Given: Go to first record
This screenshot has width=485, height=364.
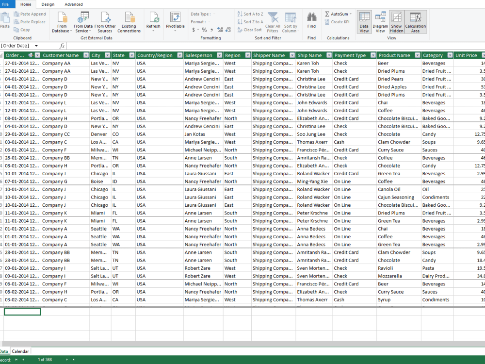Looking at the screenshot, I should coord(16,360).
